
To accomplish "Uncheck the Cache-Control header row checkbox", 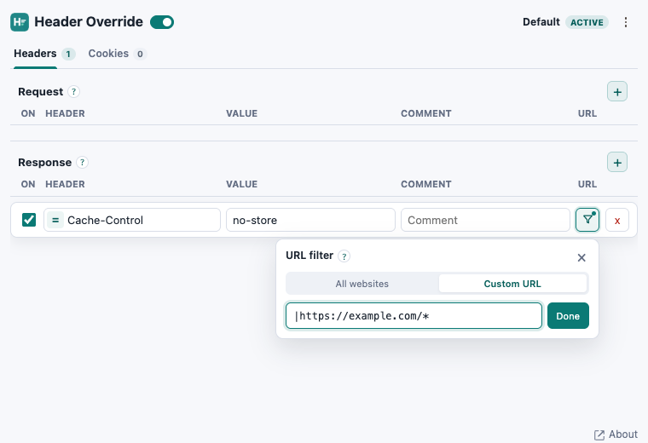I will (x=29, y=220).
